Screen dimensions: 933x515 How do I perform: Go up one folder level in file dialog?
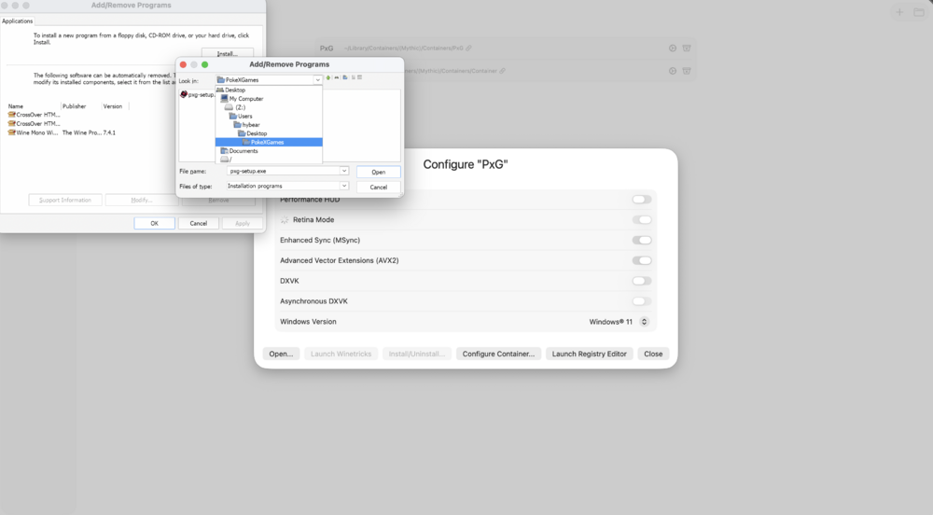[327, 77]
